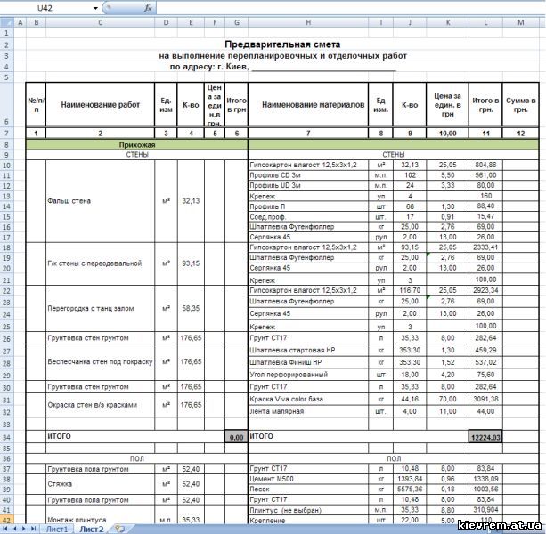Viewport: 546px width, 534px height.
Task: Click the value 2333,41 in column L
Action: (485, 247)
